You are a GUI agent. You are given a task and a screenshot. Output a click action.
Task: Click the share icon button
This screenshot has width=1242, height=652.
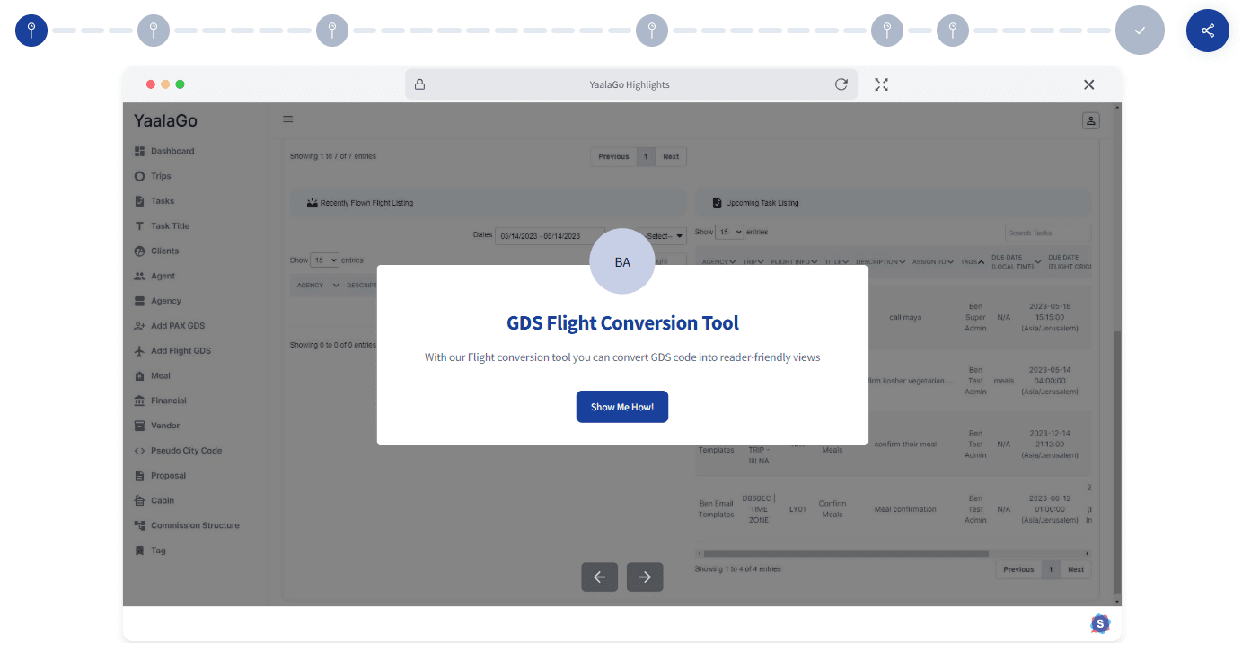pos(1207,31)
